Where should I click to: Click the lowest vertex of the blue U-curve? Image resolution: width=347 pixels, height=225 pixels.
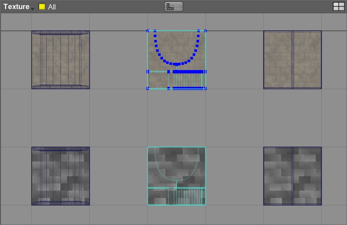(176, 64)
